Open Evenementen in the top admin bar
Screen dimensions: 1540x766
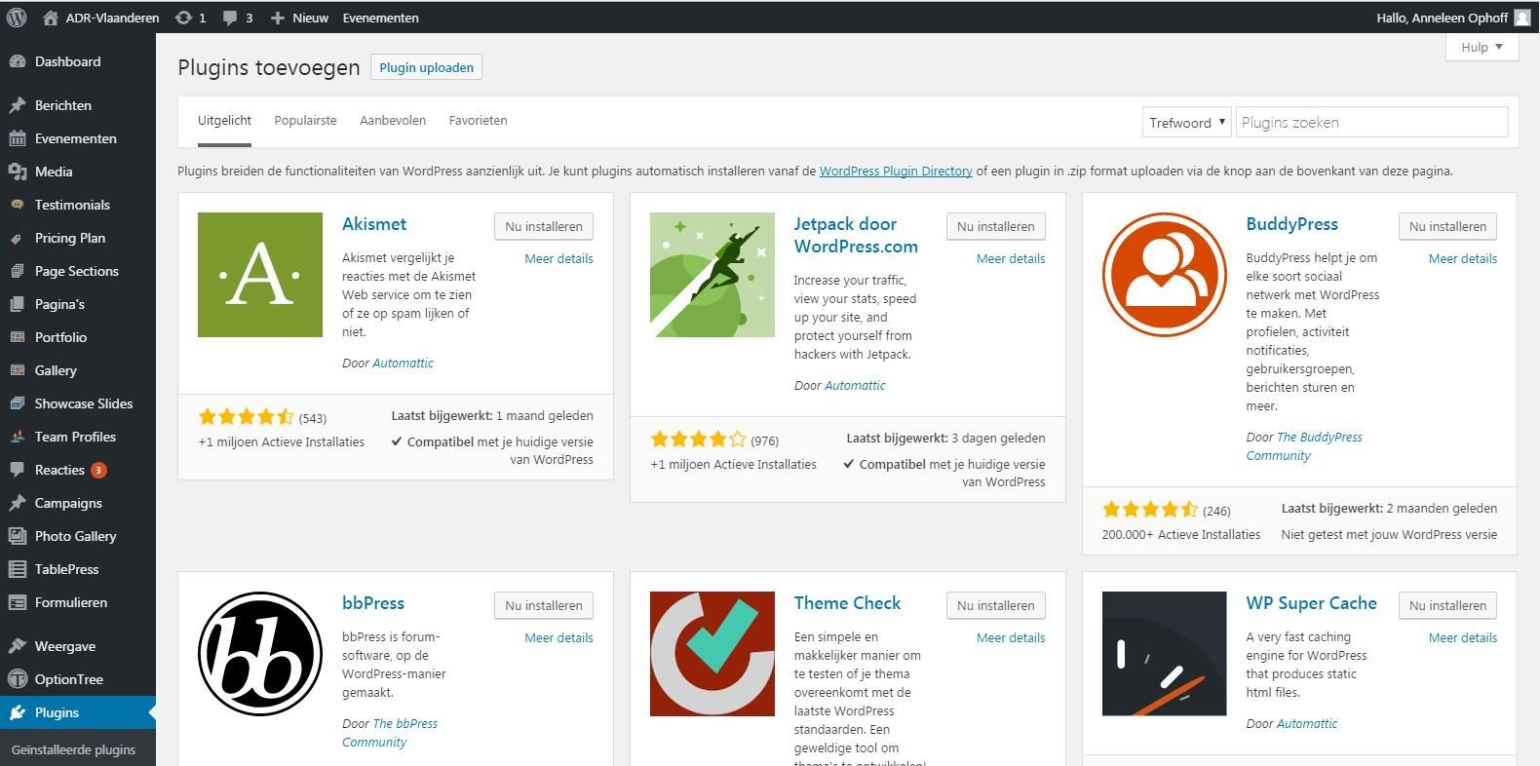[x=380, y=18]
